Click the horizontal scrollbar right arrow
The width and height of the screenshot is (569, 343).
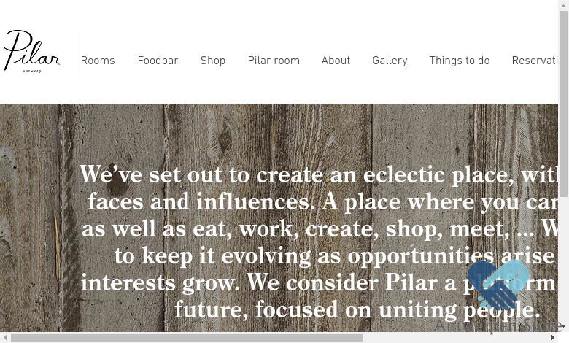point(554,338)
